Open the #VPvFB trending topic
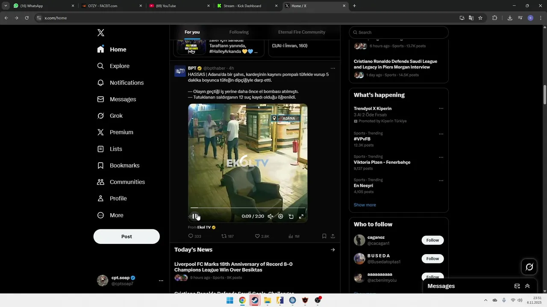547x307 pixels. 362,139
